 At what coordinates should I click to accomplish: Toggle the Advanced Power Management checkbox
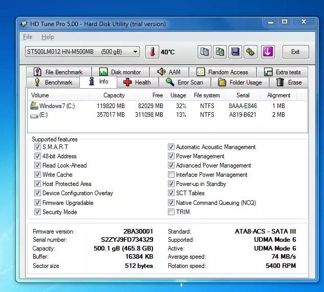(171, 165)
